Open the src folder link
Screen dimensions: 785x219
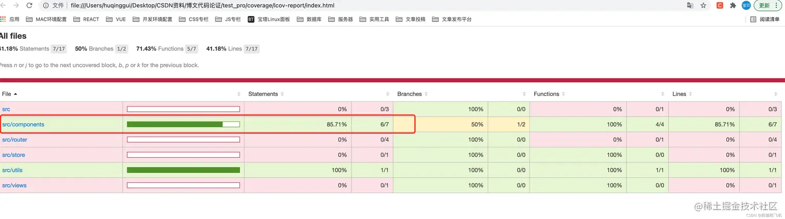pyautogui.click(x=6, y=109)
